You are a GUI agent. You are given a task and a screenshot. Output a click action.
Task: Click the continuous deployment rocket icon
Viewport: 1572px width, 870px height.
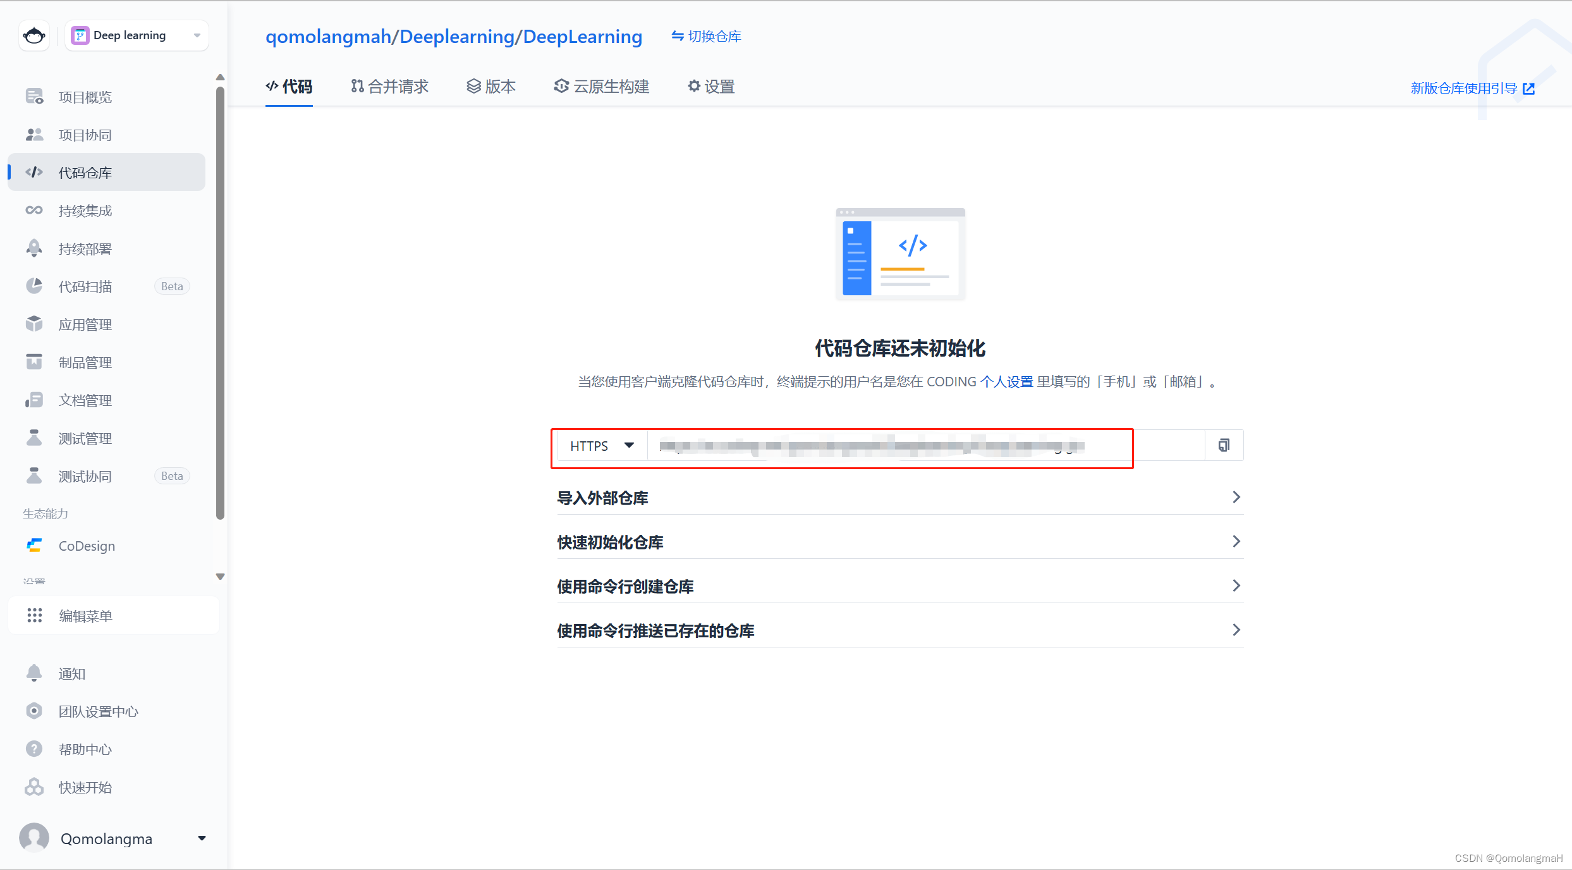34,248
